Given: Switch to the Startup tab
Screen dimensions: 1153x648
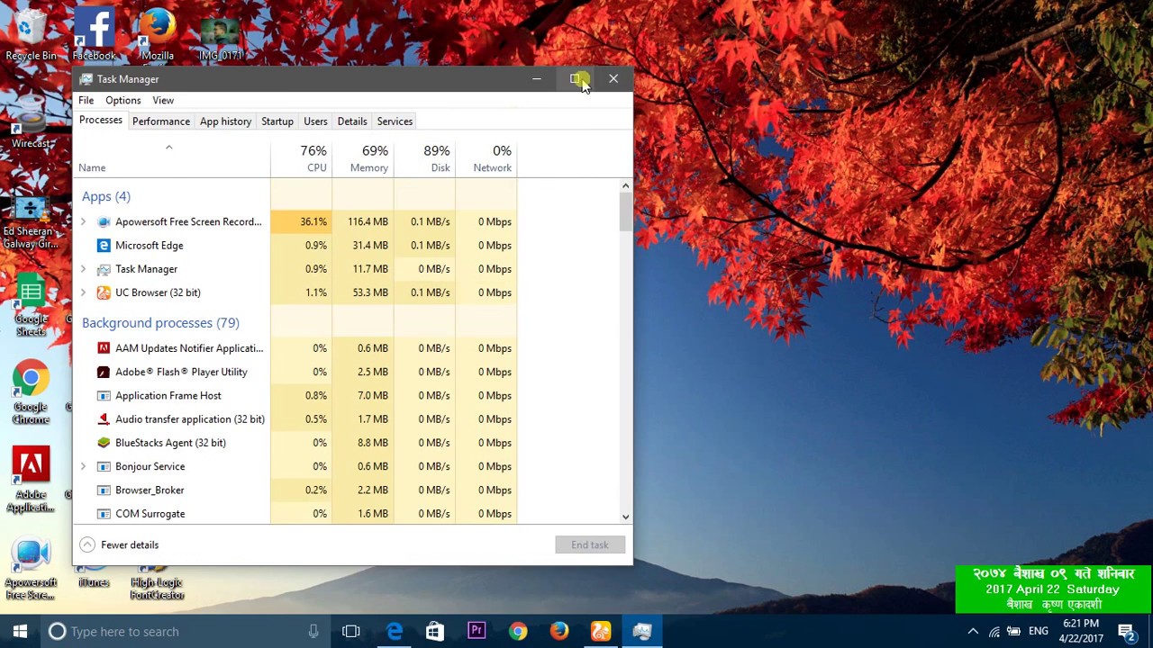Looking at the screenshot, I should (277, 121).
